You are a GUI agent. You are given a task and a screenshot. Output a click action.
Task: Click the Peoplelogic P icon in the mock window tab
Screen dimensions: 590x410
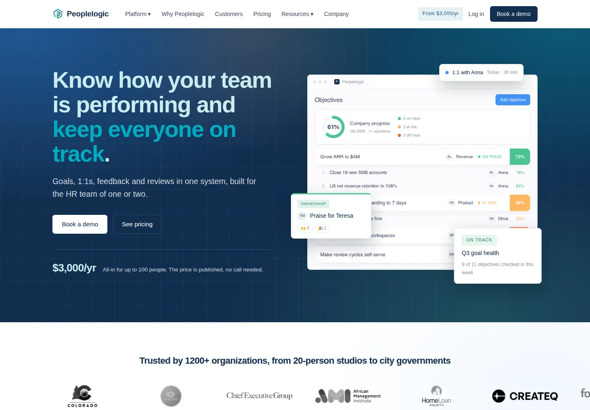click(337, 82)
